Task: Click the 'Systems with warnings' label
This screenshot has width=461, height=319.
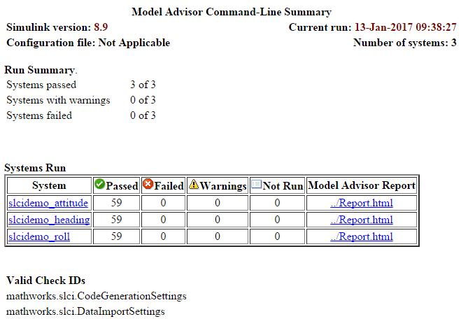Action: point(58,100)
